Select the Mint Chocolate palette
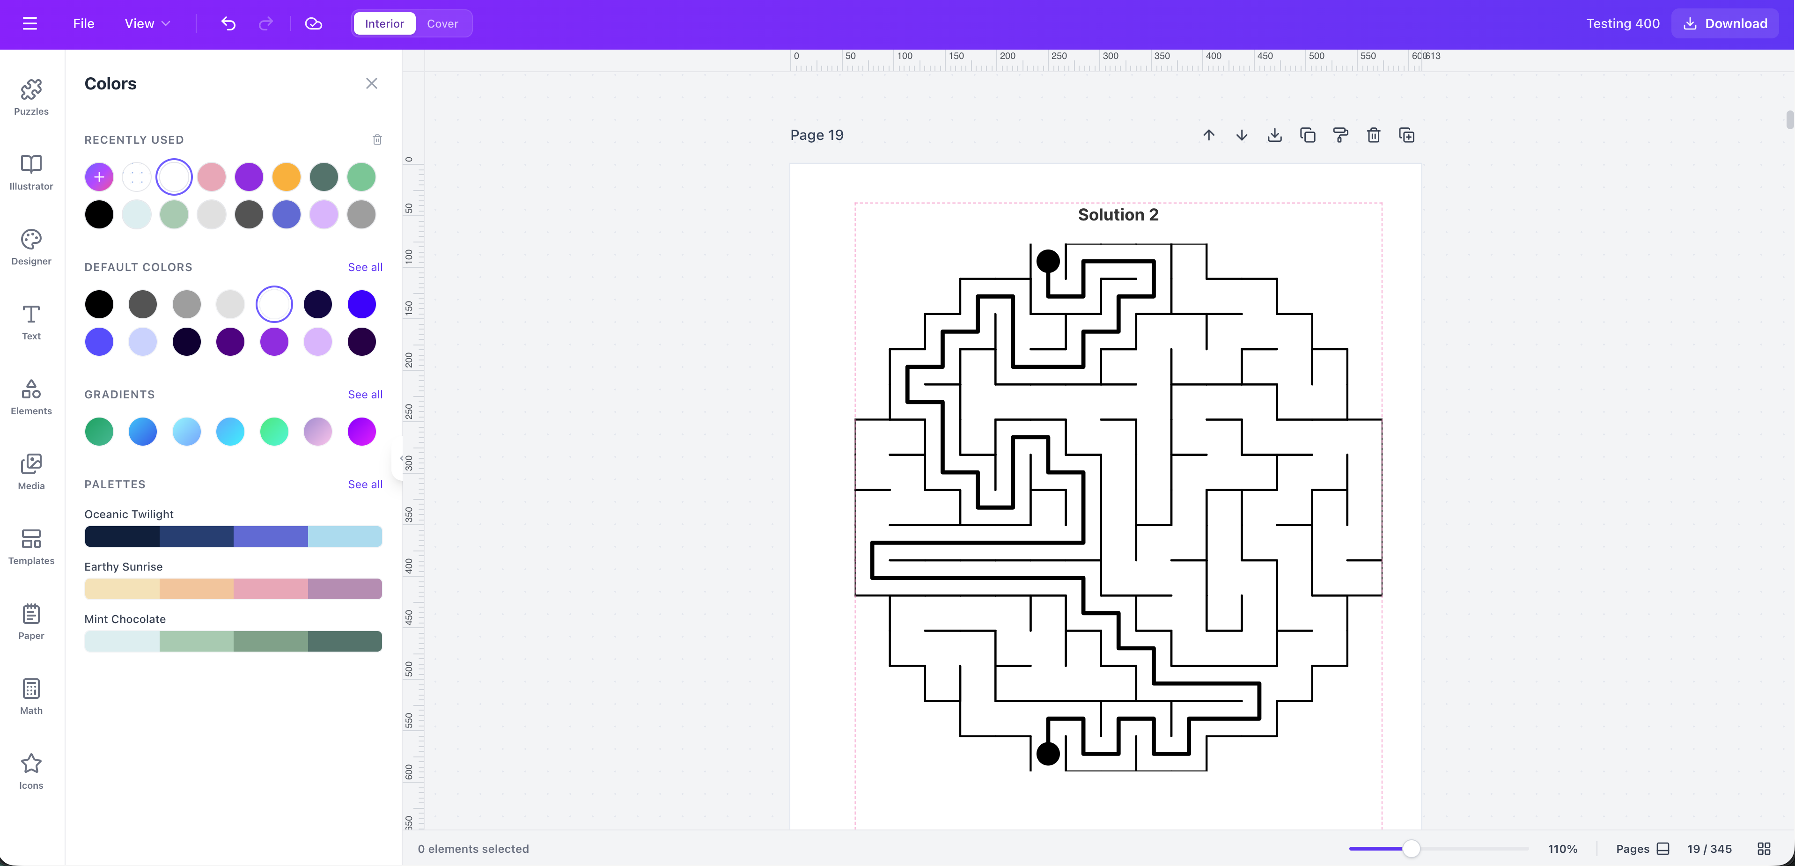 point(234,641)
